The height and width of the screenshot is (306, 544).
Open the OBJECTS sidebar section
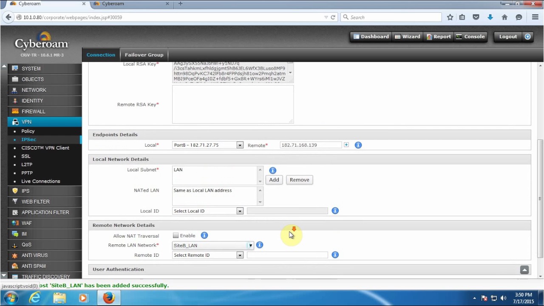point(45,79)
